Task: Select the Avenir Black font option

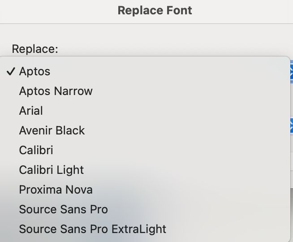Action: (52, 130)
